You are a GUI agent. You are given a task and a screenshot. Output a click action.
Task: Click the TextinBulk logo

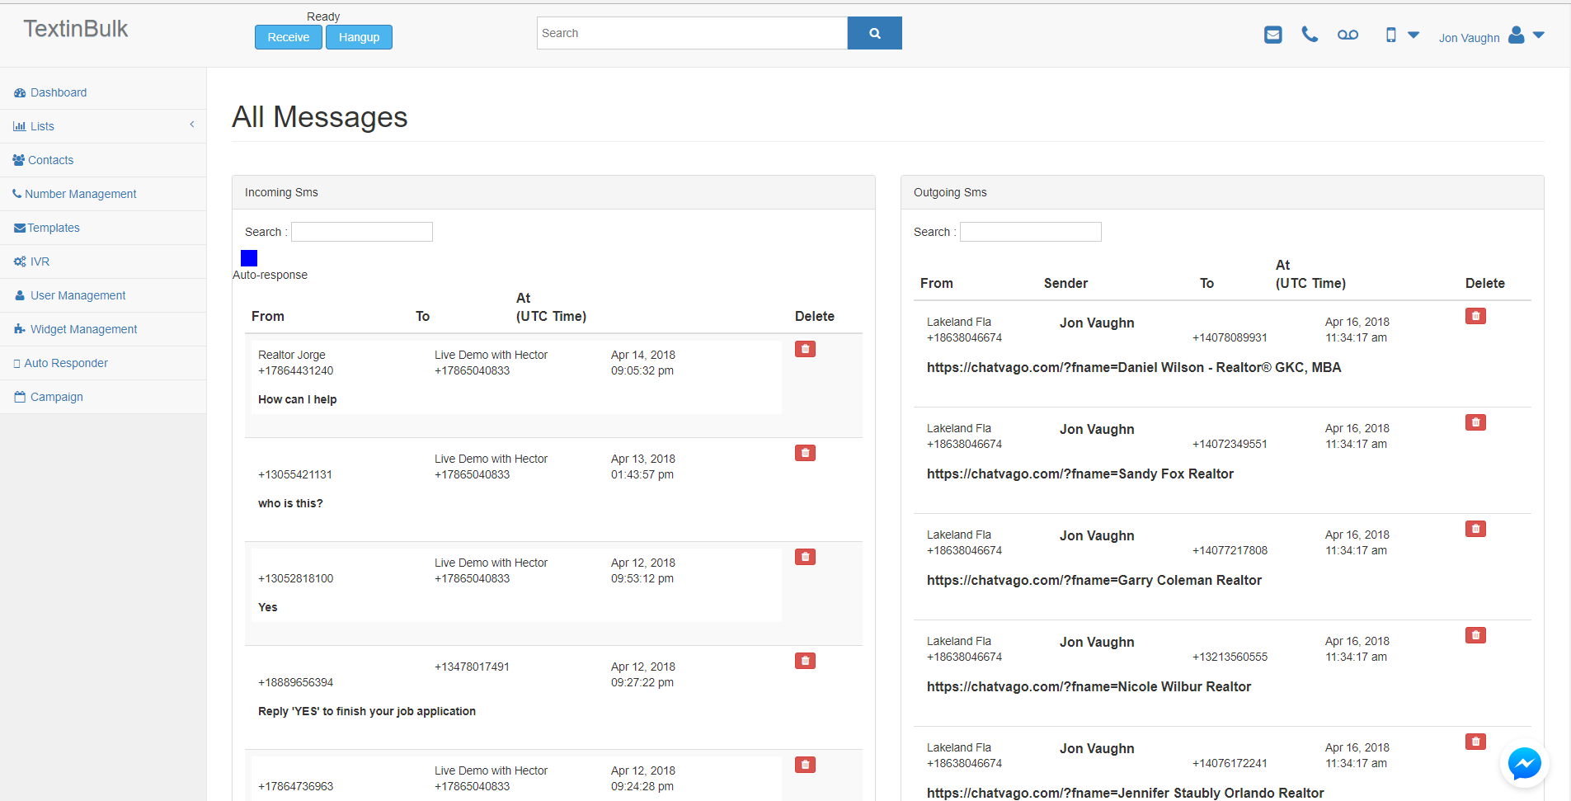pyautogui.click(x=76, y=29)
